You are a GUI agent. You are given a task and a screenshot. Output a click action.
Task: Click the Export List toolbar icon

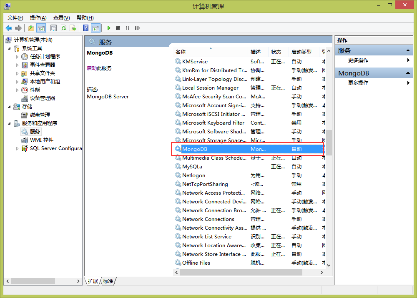coord(73,28)
